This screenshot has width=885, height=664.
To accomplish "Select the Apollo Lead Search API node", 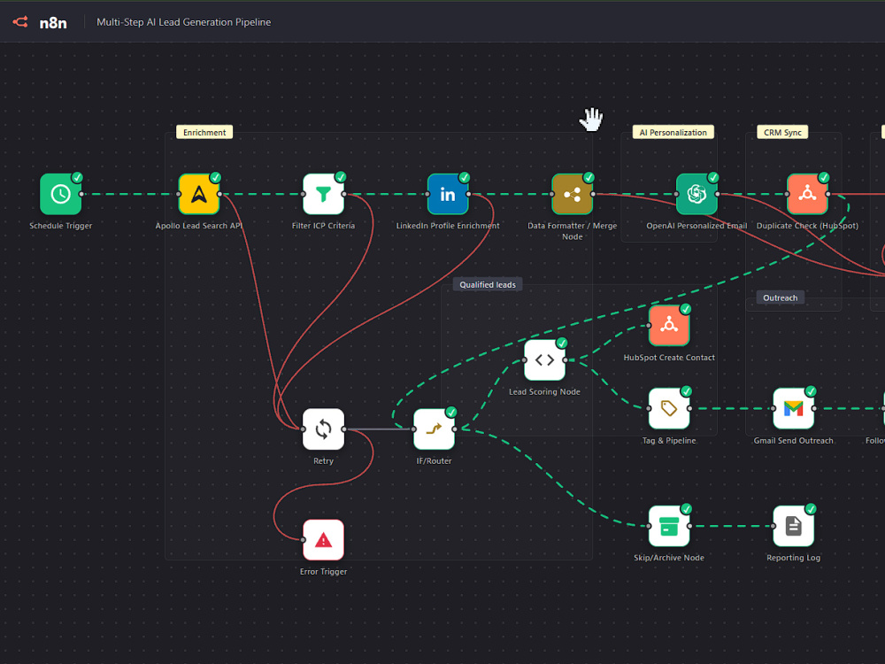I will pos(198,194).
